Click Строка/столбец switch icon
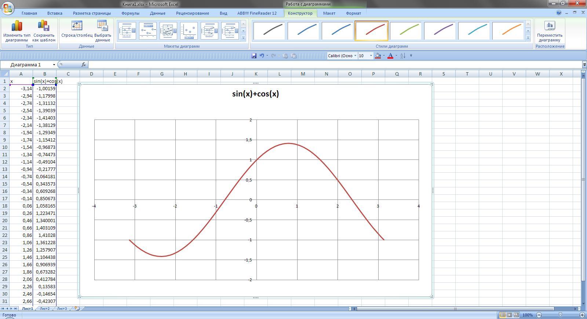The image size is (587, 319). (x=77, y=26)
